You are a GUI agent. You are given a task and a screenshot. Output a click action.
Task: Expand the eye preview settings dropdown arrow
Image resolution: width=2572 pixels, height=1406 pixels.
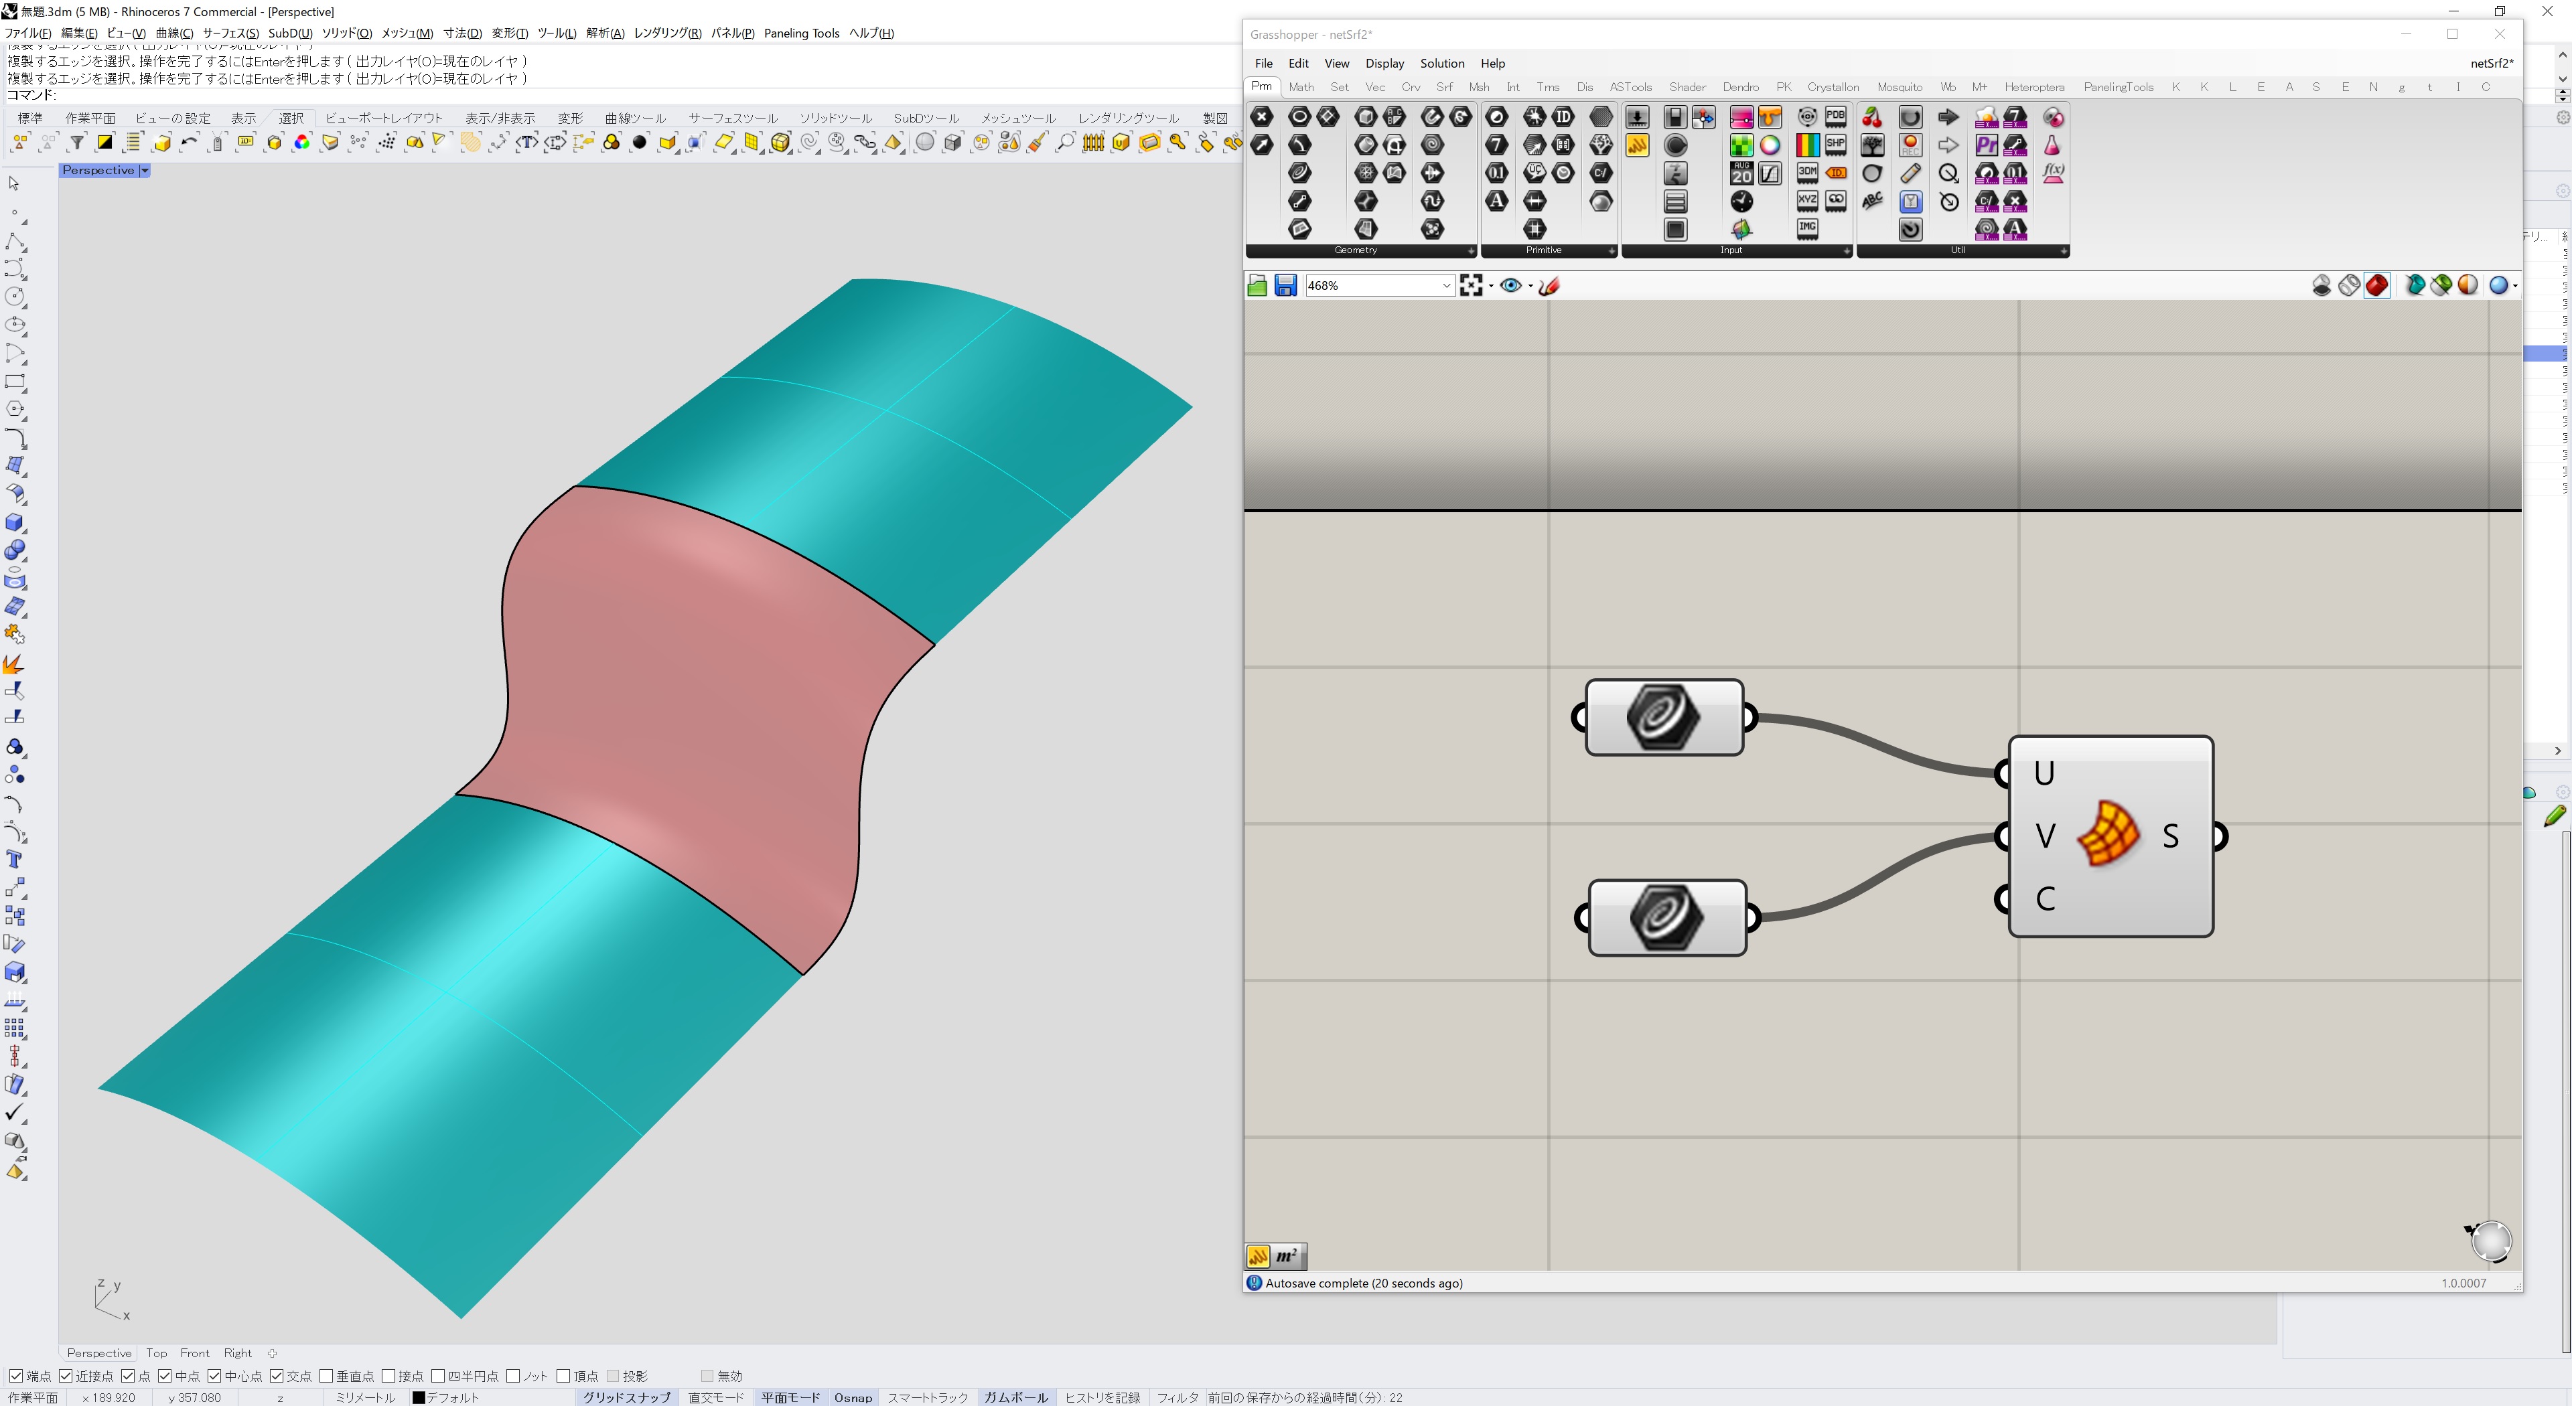[x=1530, y=287]
